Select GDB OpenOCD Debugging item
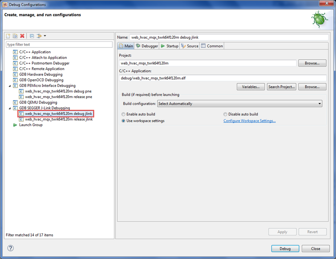336x259 pixels. tap(41, 80)
